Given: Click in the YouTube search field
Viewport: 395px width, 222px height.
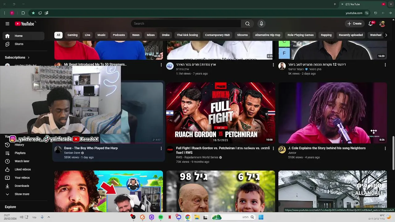Looking at the screenshot, I should tap(186, 24).
